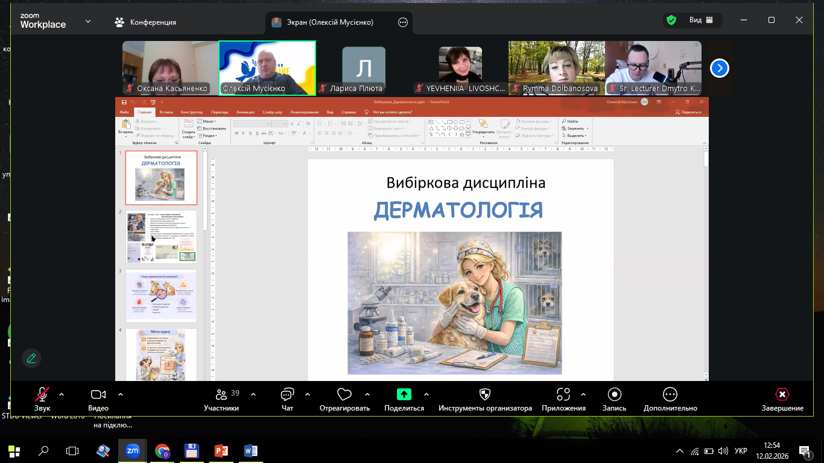Click the green annotation pencil icon
The height and width of the screenshot is (463, 824).
coord(31,358)
